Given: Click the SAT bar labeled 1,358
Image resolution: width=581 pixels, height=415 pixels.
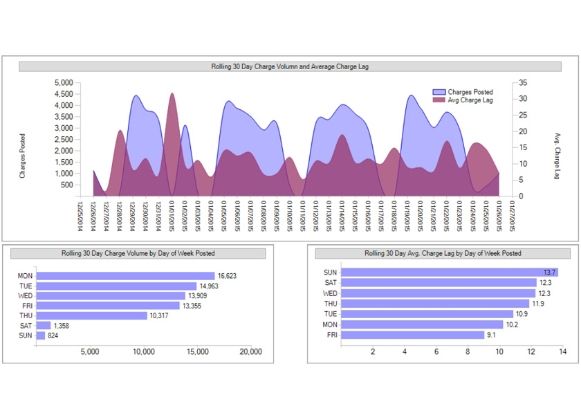Looking at the screenshot, I should (x=44, y=326).
